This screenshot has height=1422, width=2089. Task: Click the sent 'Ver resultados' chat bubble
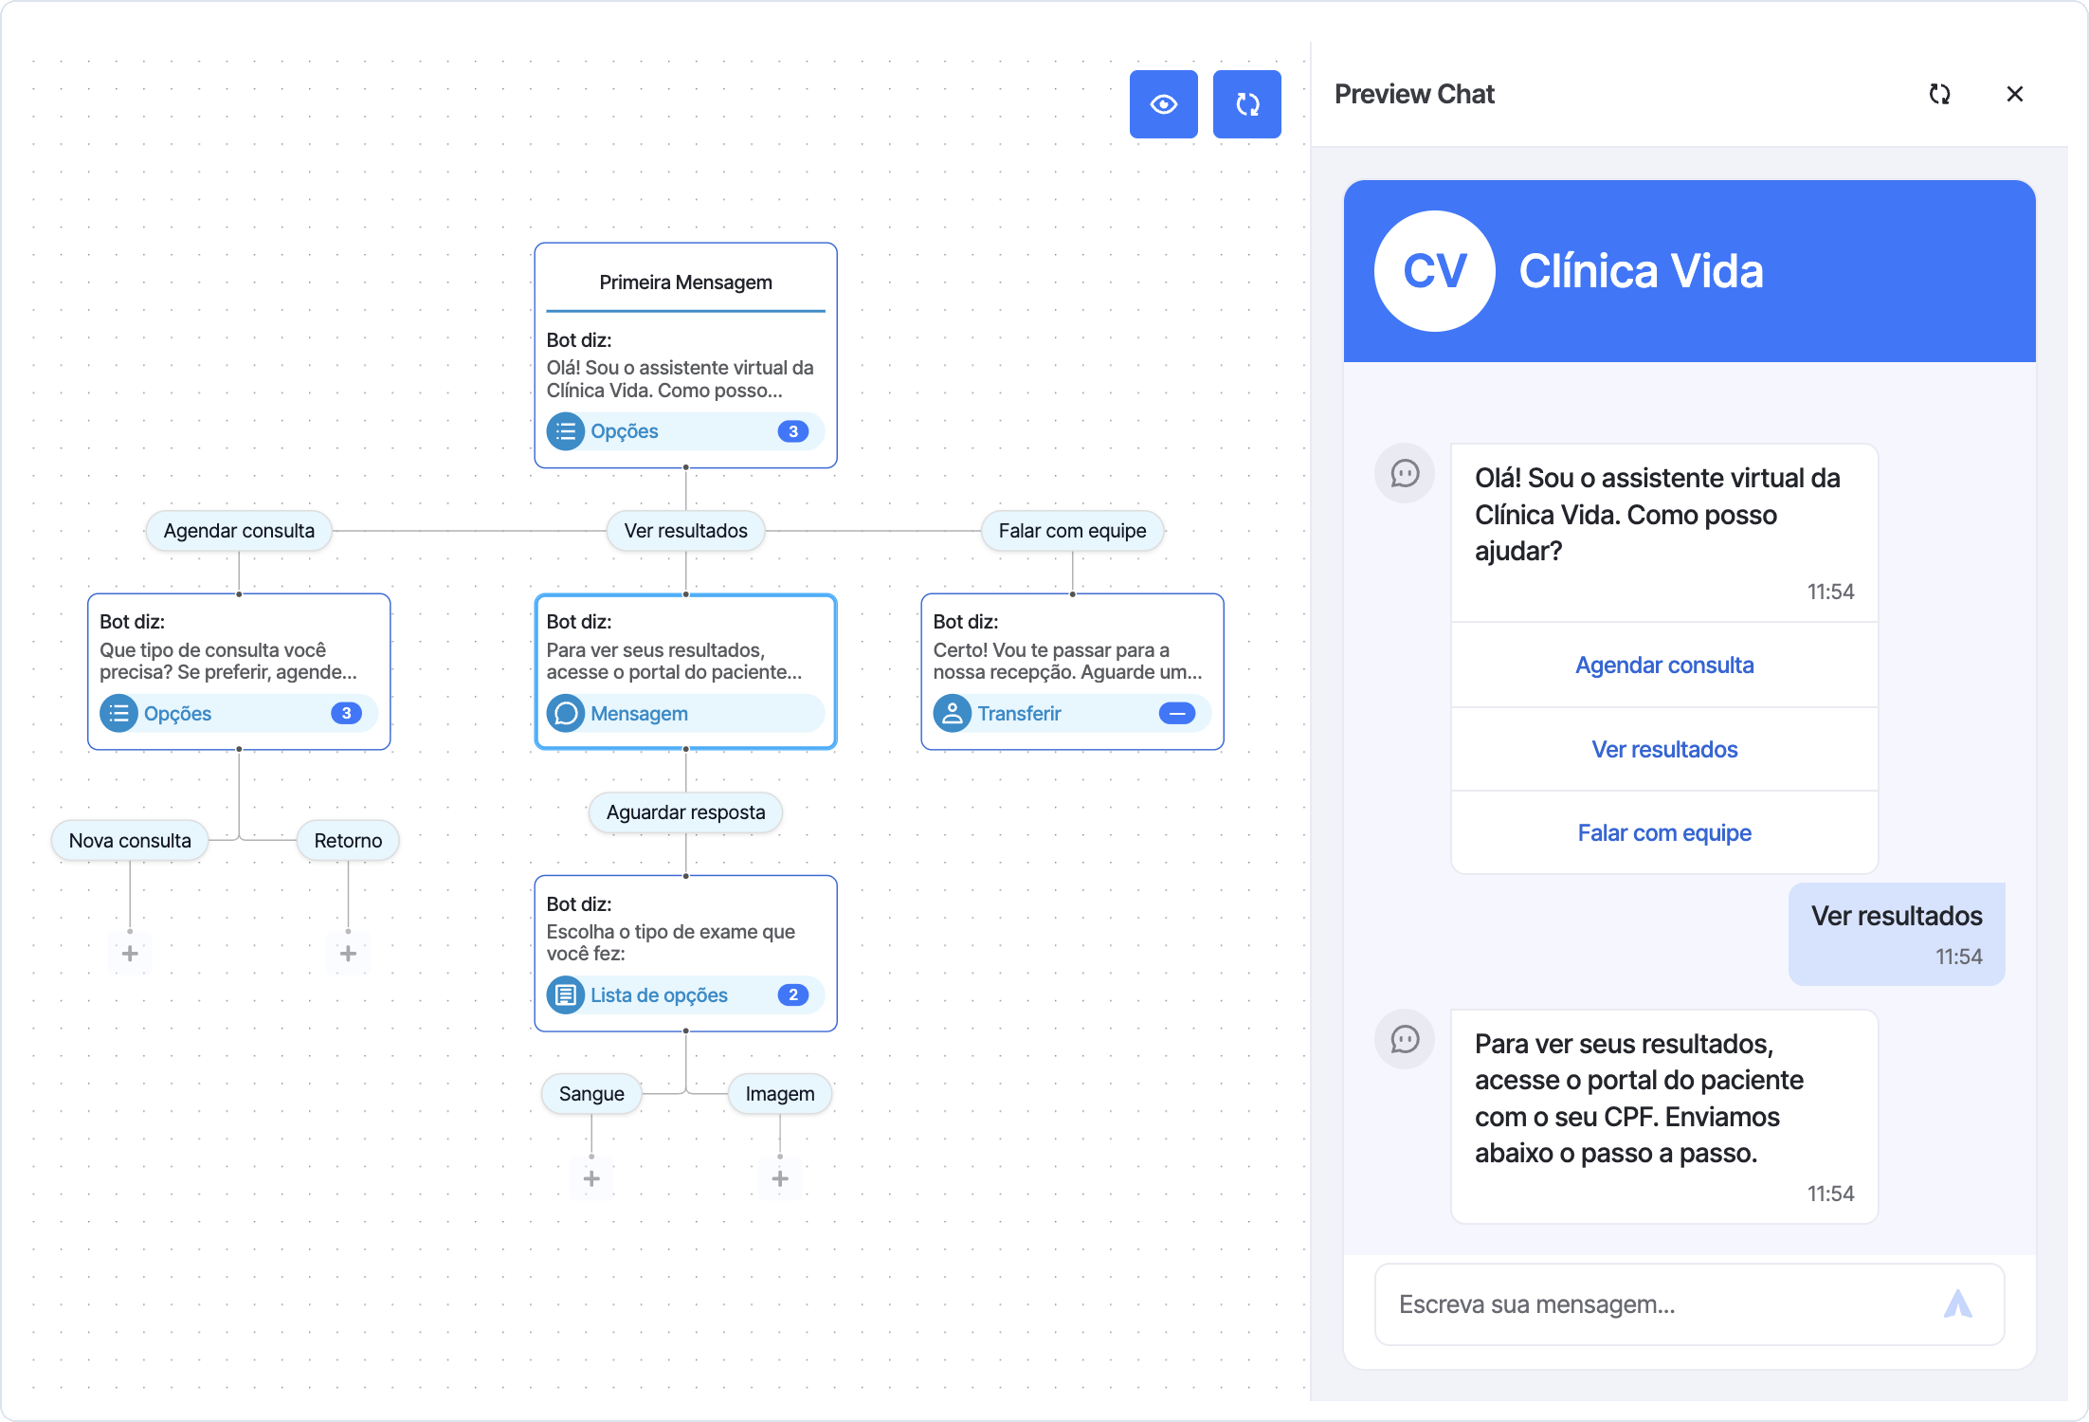1897,934
